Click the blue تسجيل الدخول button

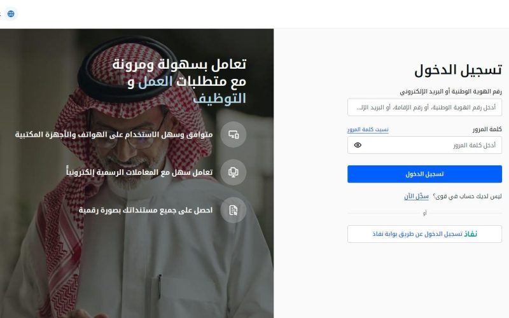(x=424, y=174)
